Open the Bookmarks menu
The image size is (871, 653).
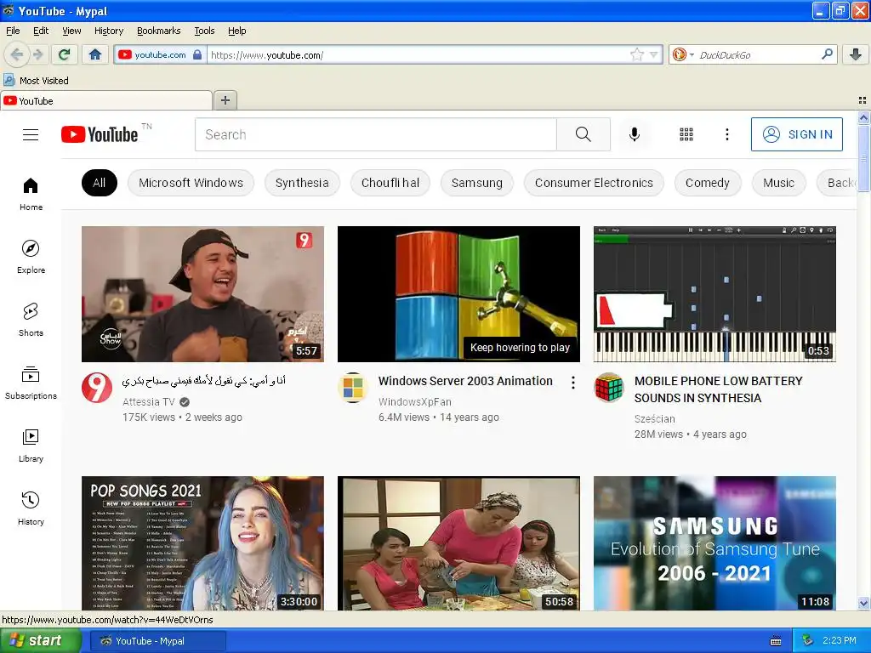tap(158, 31)
